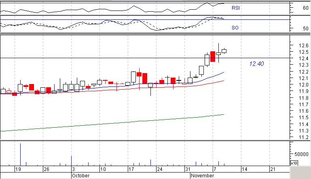Click the SO stochastic oscillator label
This screenshot has height=179, width=311.
click(x=235, y=28)
